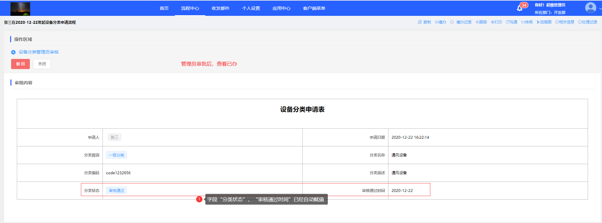Select the 设备分类管理员审核 radio button
602x223 pixels.
(x=13, y=52)
